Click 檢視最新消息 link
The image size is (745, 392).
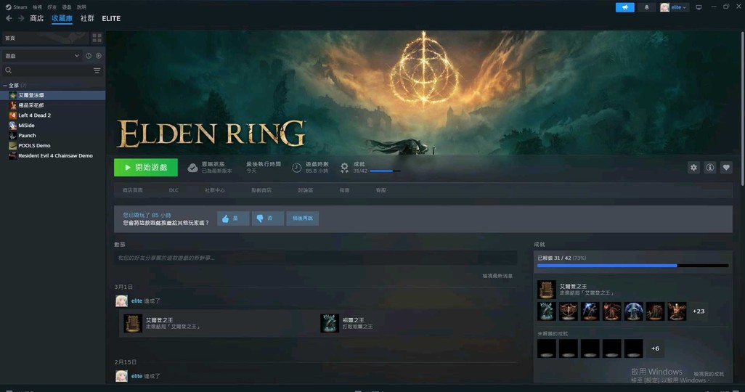(497, 276)
